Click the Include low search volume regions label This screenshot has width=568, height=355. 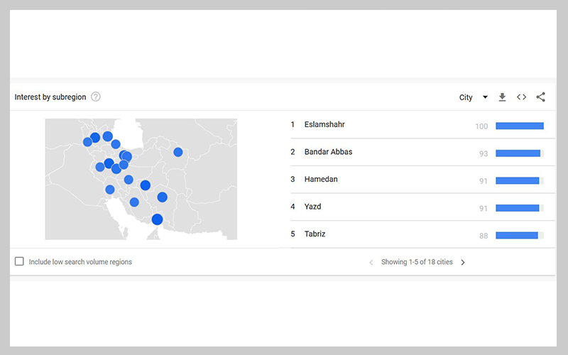click(80, 262)
